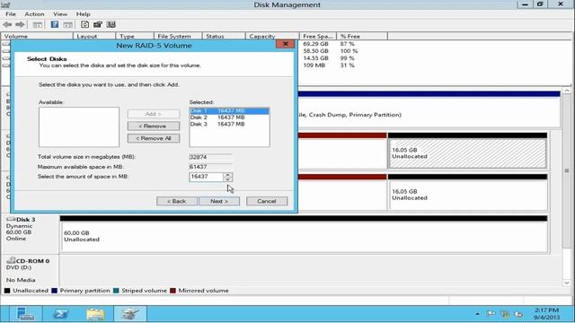Screen dimensions: 575x323
Task: Click the 109 MB free space cell
Action: click(x=314, y=65)
